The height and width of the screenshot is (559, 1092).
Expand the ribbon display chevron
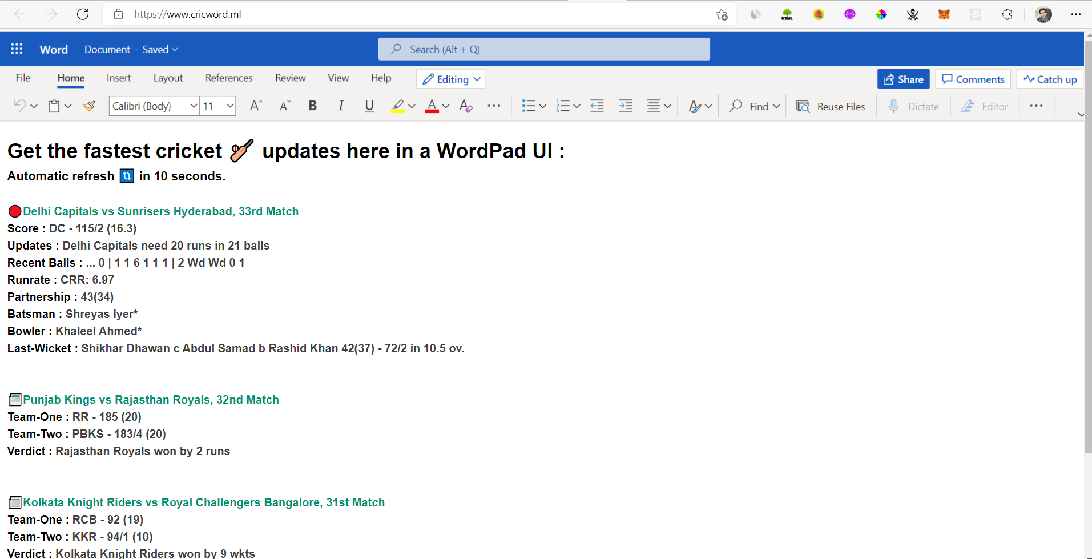[1081, 115]
